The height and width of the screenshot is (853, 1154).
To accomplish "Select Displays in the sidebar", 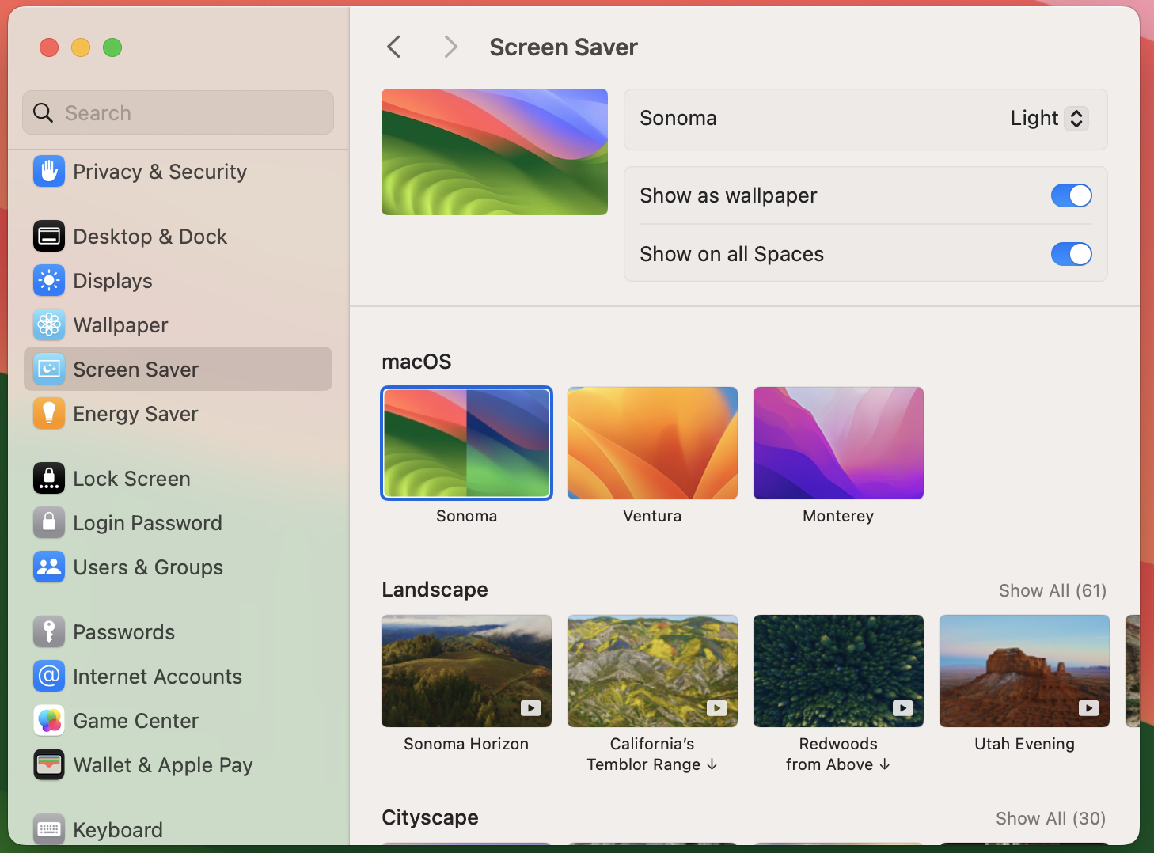I will 178,280.
